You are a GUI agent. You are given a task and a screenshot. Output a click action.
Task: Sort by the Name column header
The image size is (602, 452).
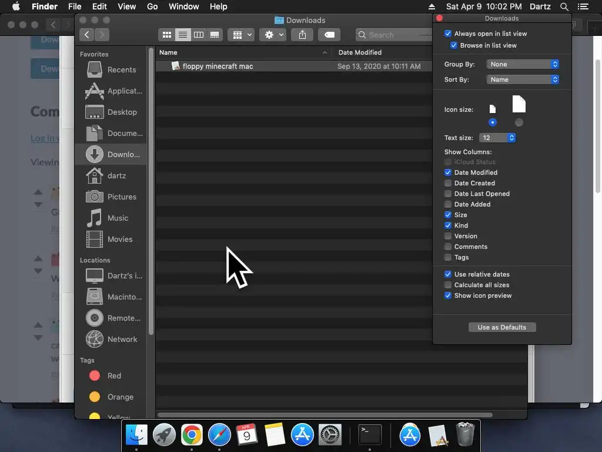click(245, 52)
